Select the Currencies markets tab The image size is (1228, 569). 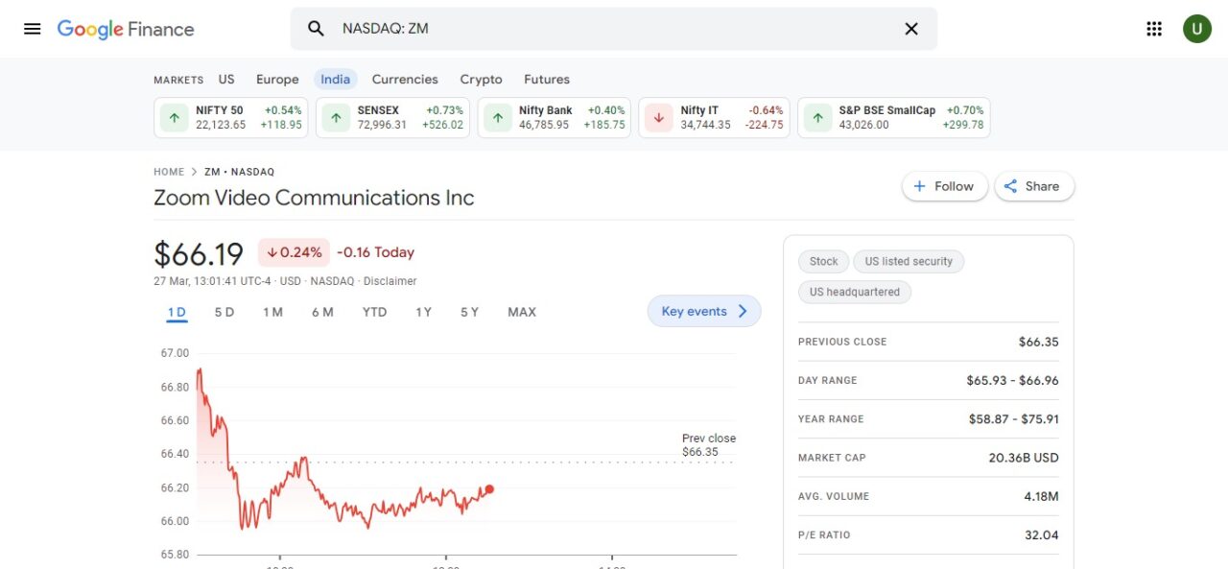point(405,80)
